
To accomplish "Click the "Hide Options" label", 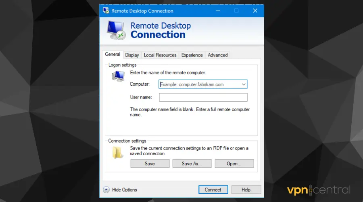I will [x=125, y=190].
